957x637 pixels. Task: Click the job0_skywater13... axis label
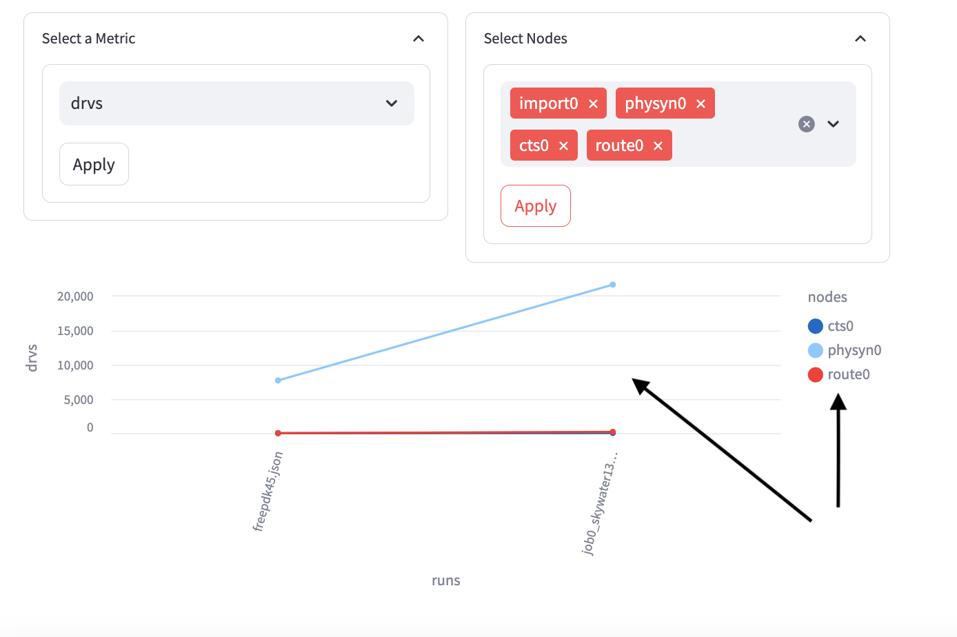[x=600, y=503]
